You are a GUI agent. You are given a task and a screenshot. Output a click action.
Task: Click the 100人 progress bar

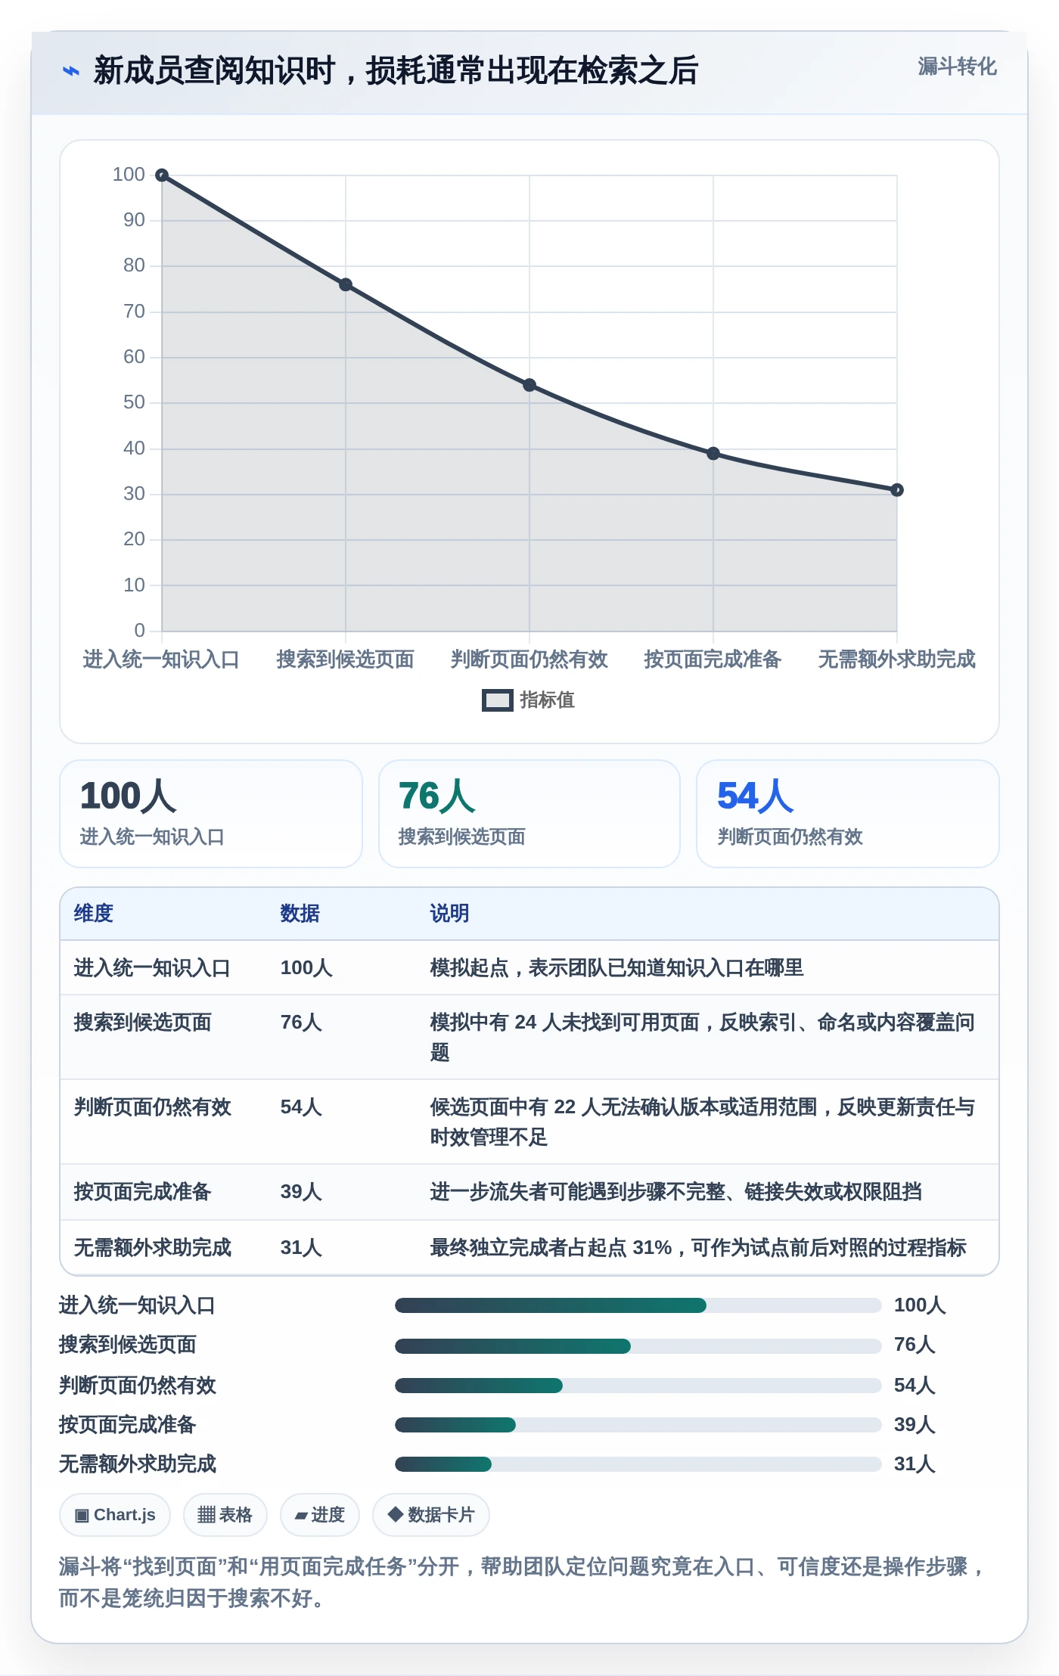tap(638, 1305)
